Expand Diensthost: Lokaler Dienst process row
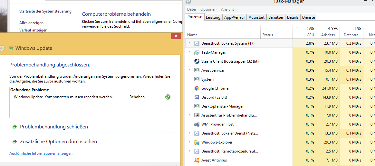Viewport: 375px width, 166px height. pyautogui.click(x=189, y=133)
